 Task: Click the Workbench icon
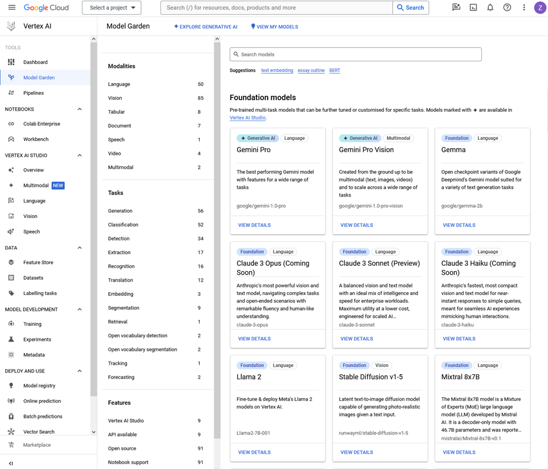click(11, 139)
